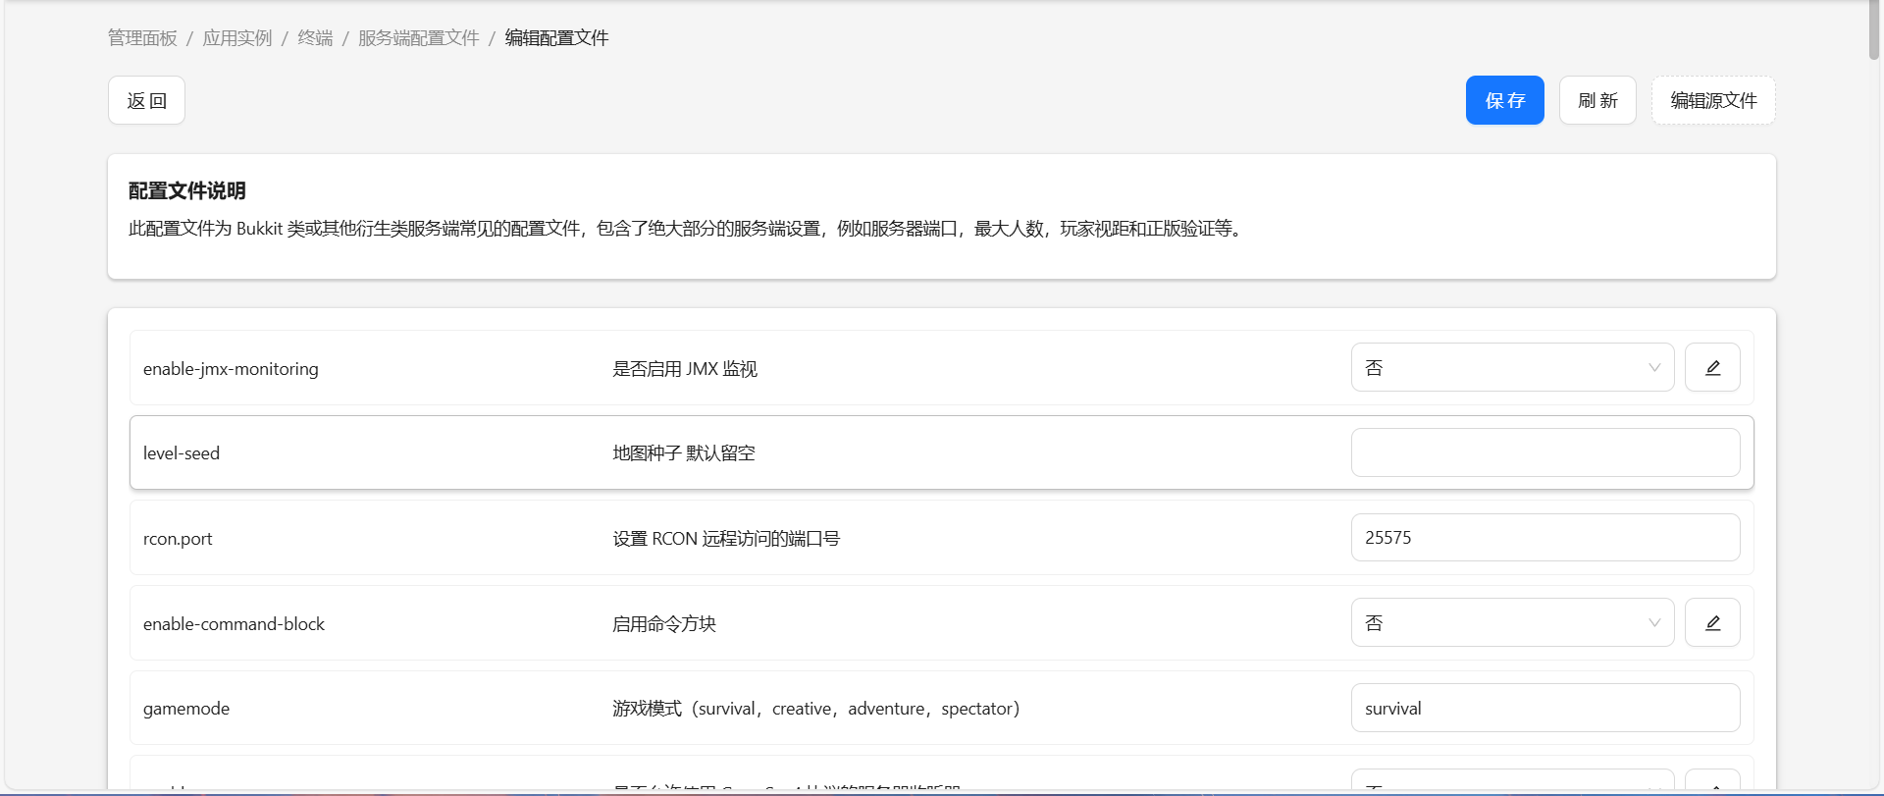The image size is (1884, 796).
Task: Navigate to 应用实例 breadcrumb link
Action: tap(236, 38)
